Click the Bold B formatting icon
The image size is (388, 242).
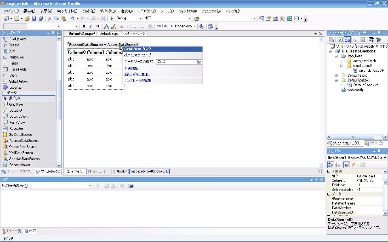pos(84,26)
